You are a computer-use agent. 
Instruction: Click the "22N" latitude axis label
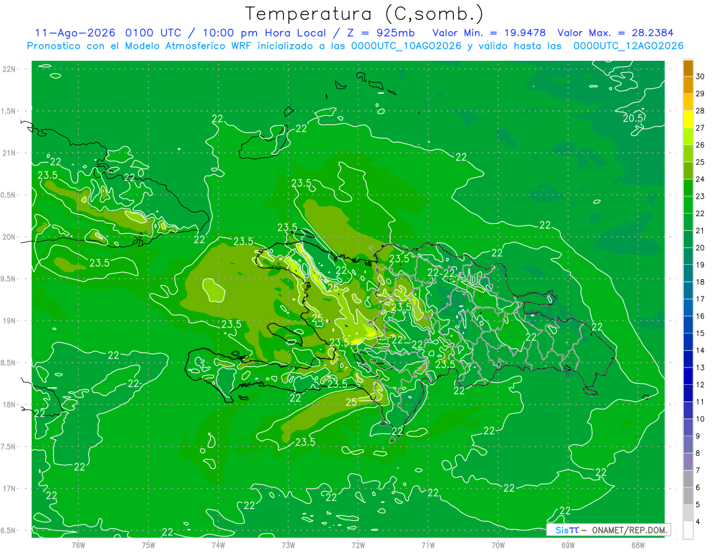click(10, 69)
